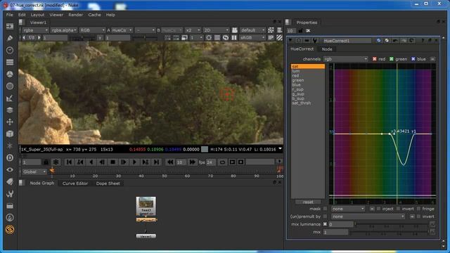This screenshot has height=253, width=450.
Task: Lock the Properties bin with the lock icon
Action: [x=300, y=30]
